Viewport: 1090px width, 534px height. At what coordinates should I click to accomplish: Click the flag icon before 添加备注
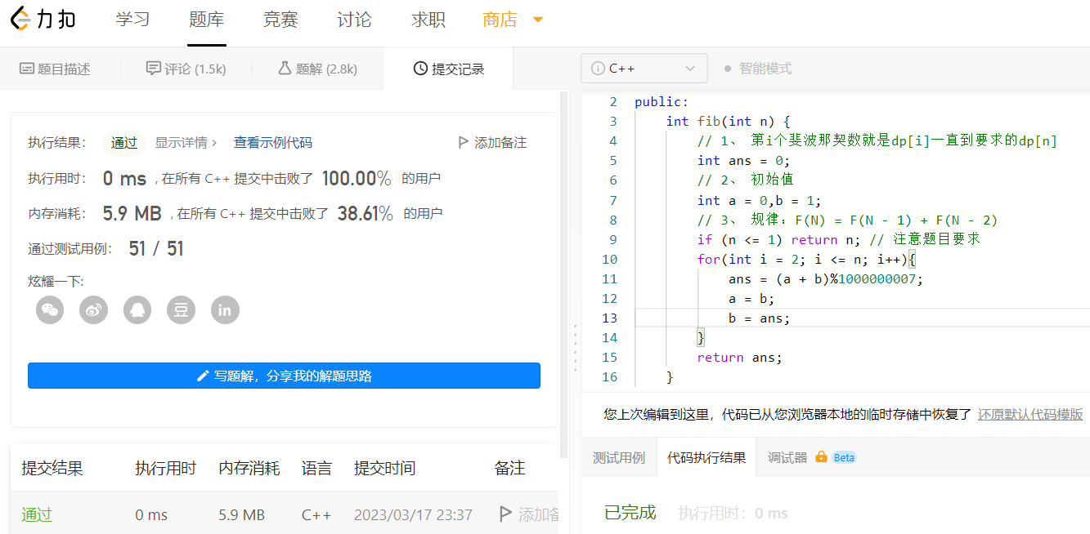point(464,142)
